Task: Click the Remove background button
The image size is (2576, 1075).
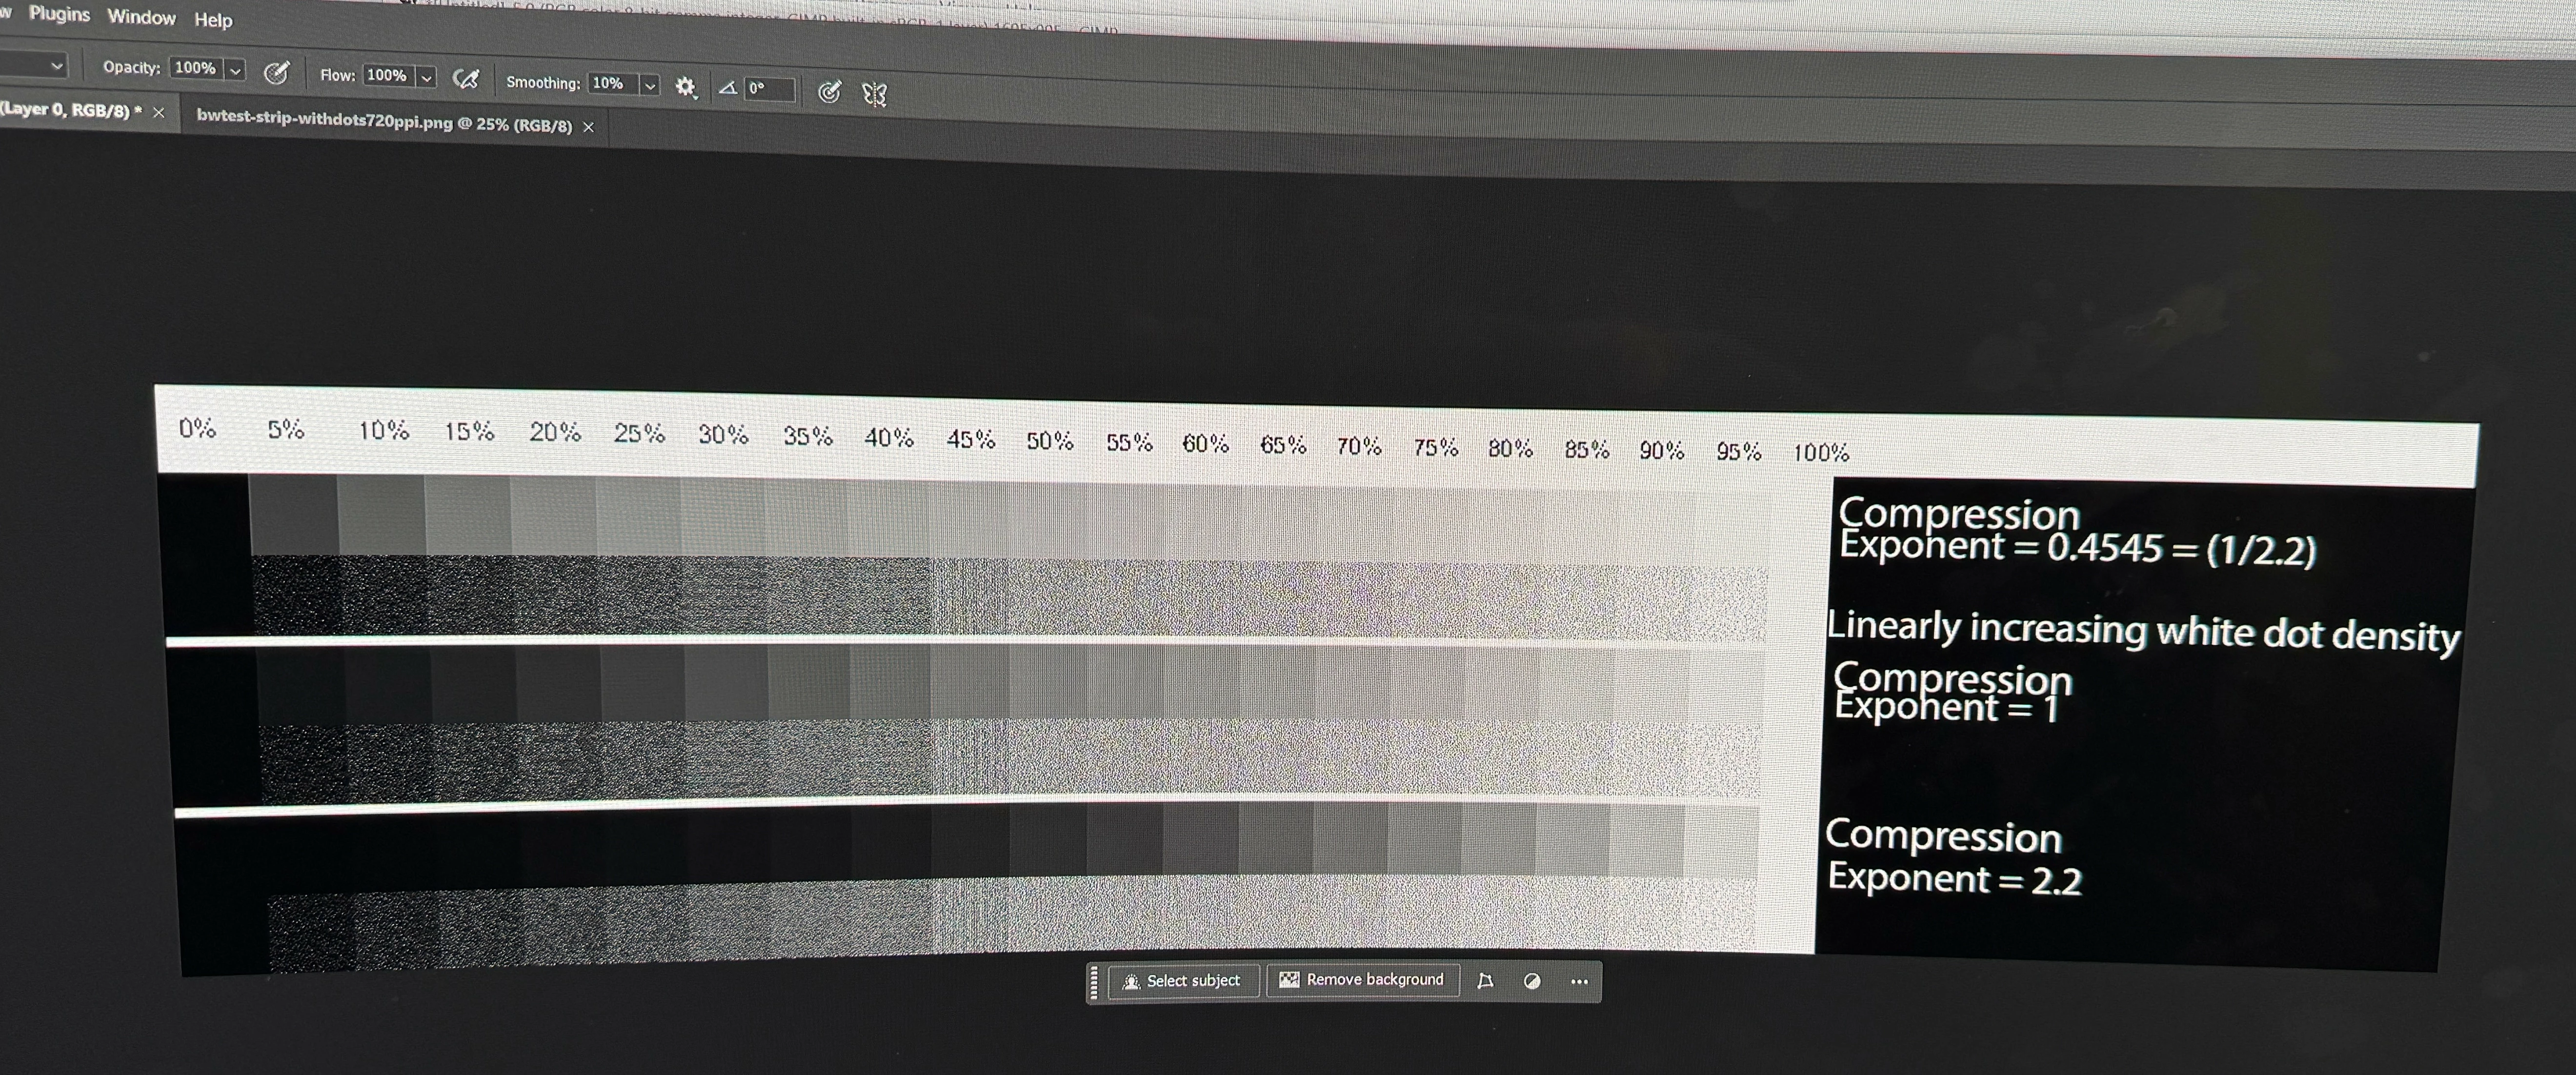Action: (1362, 980)
